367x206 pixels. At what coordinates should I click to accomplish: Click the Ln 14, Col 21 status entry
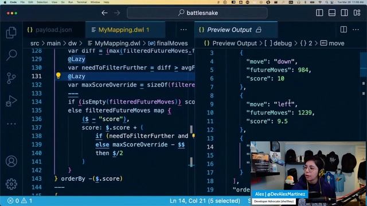pos(205,201)
